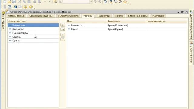194x109 pixels.
Task: Click the Open file folder icon
Action: point(9,2)
